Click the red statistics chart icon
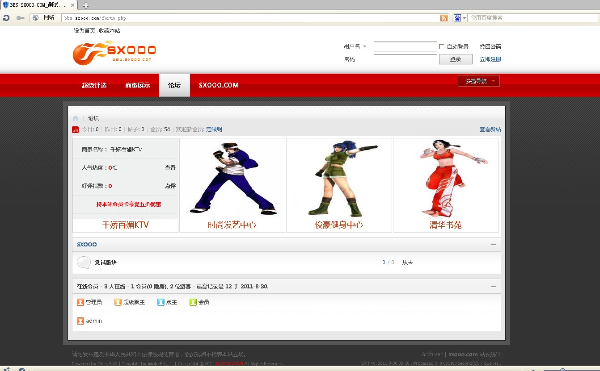Viewport: 600px width, 371px height. click(76, 129)
